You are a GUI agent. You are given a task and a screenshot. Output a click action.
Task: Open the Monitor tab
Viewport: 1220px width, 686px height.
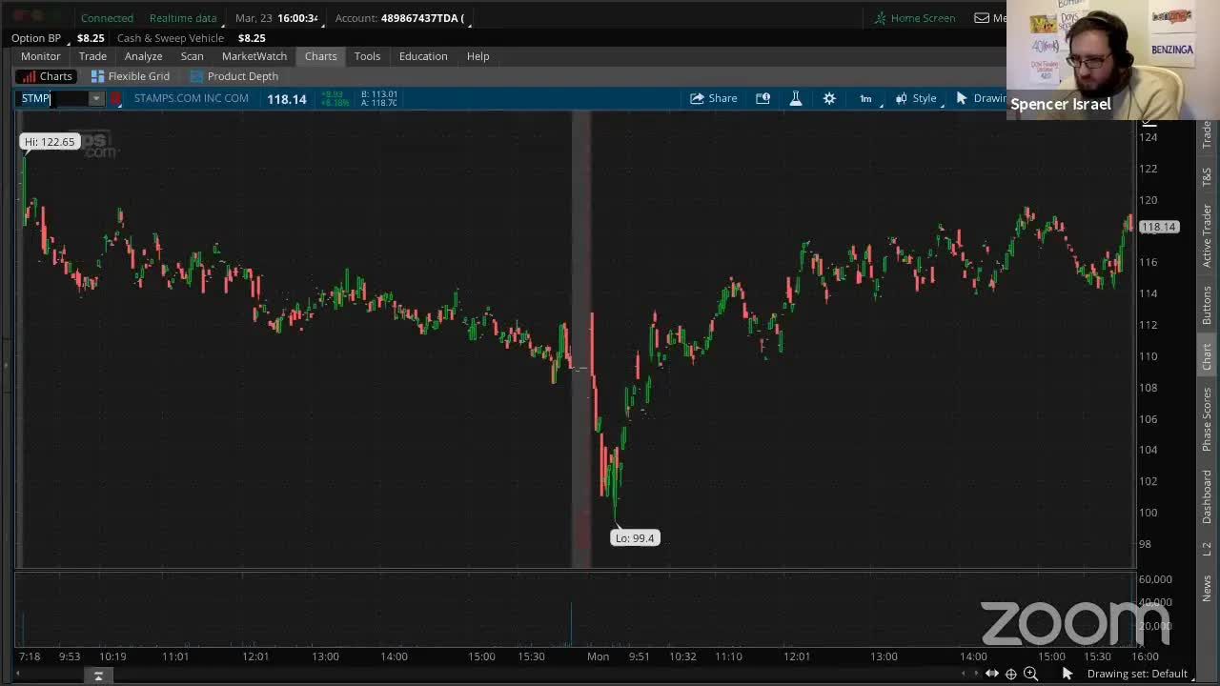tap(41, 56)
